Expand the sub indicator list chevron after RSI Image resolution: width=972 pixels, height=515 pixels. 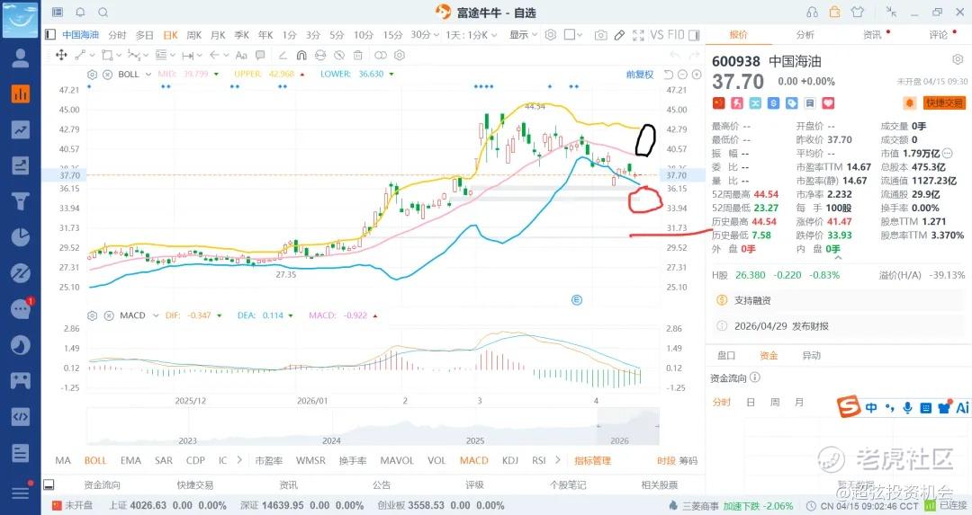(x=557, y=460)
